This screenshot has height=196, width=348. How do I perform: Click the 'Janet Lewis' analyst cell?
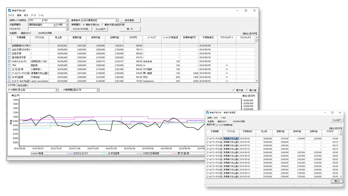39,81
